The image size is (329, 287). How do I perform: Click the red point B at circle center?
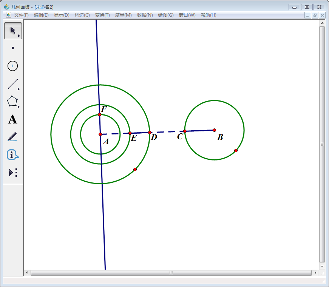214,130
